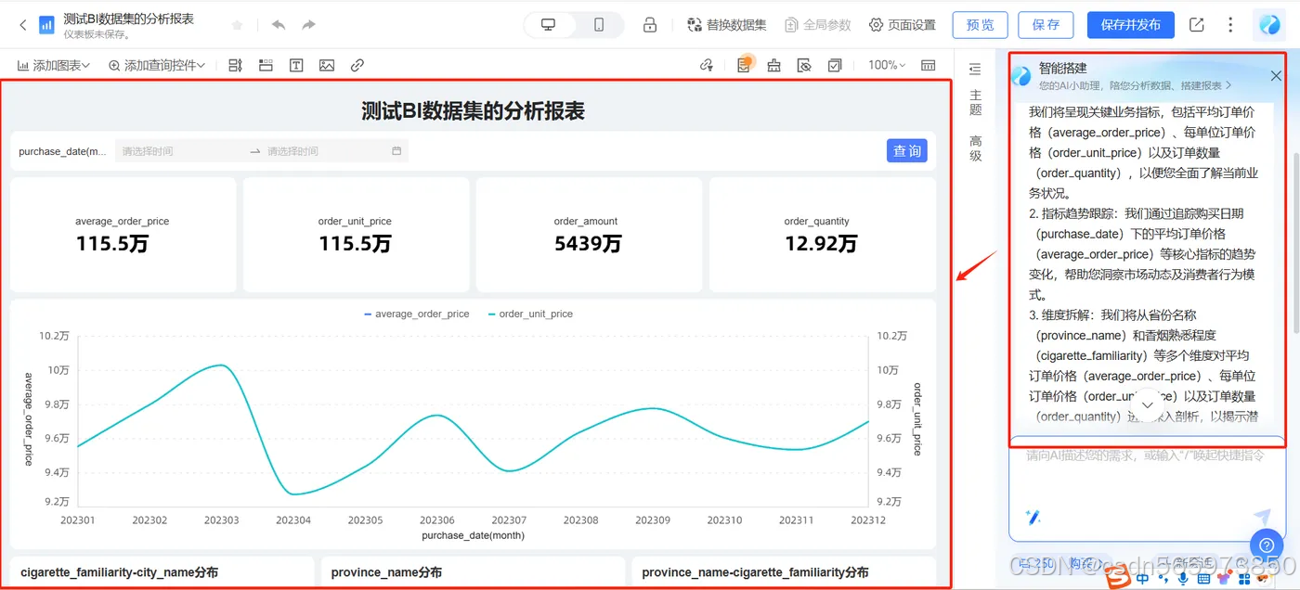Select the brush/clean-up toolbar icon
The image size is (1300, 590).
coord(773,65)
